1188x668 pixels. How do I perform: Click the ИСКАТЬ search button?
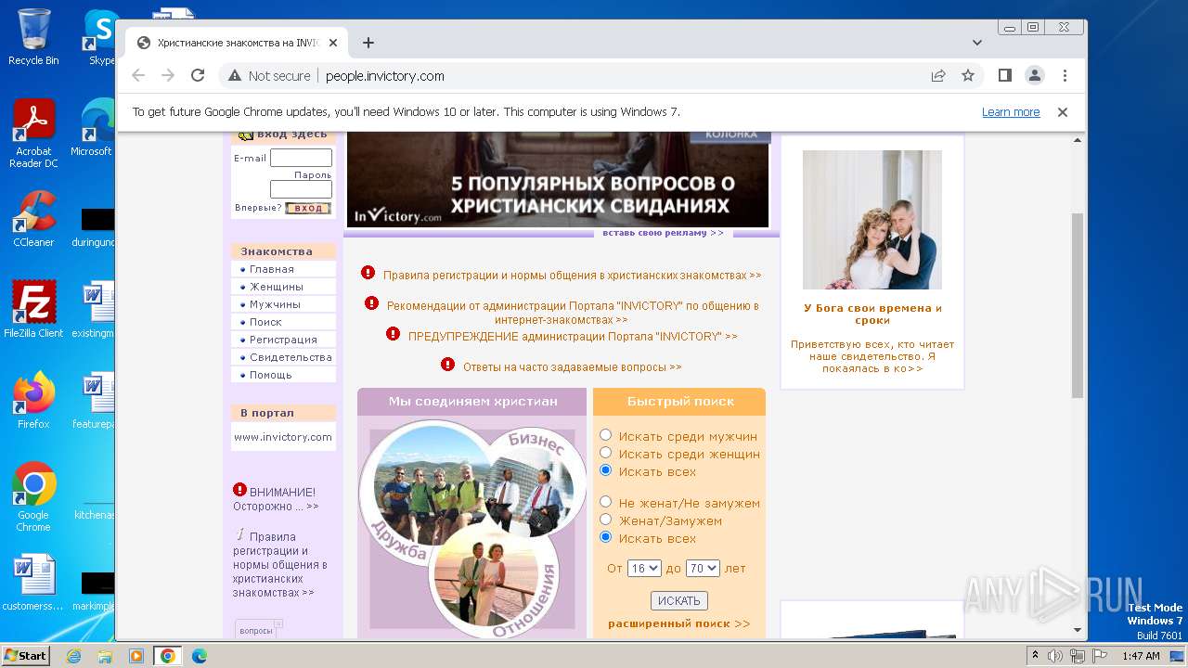coord(679,601)
